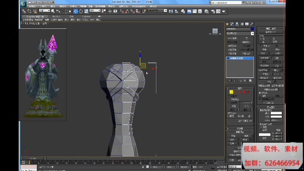
Task: Click the object color swatch in the Modify panel
Action: pos(253,29)
